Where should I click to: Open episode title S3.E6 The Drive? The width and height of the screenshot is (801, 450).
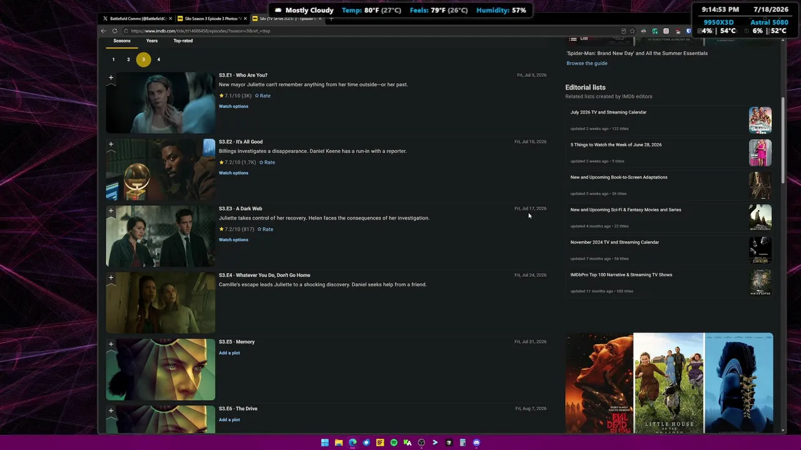tap(238, 409)
